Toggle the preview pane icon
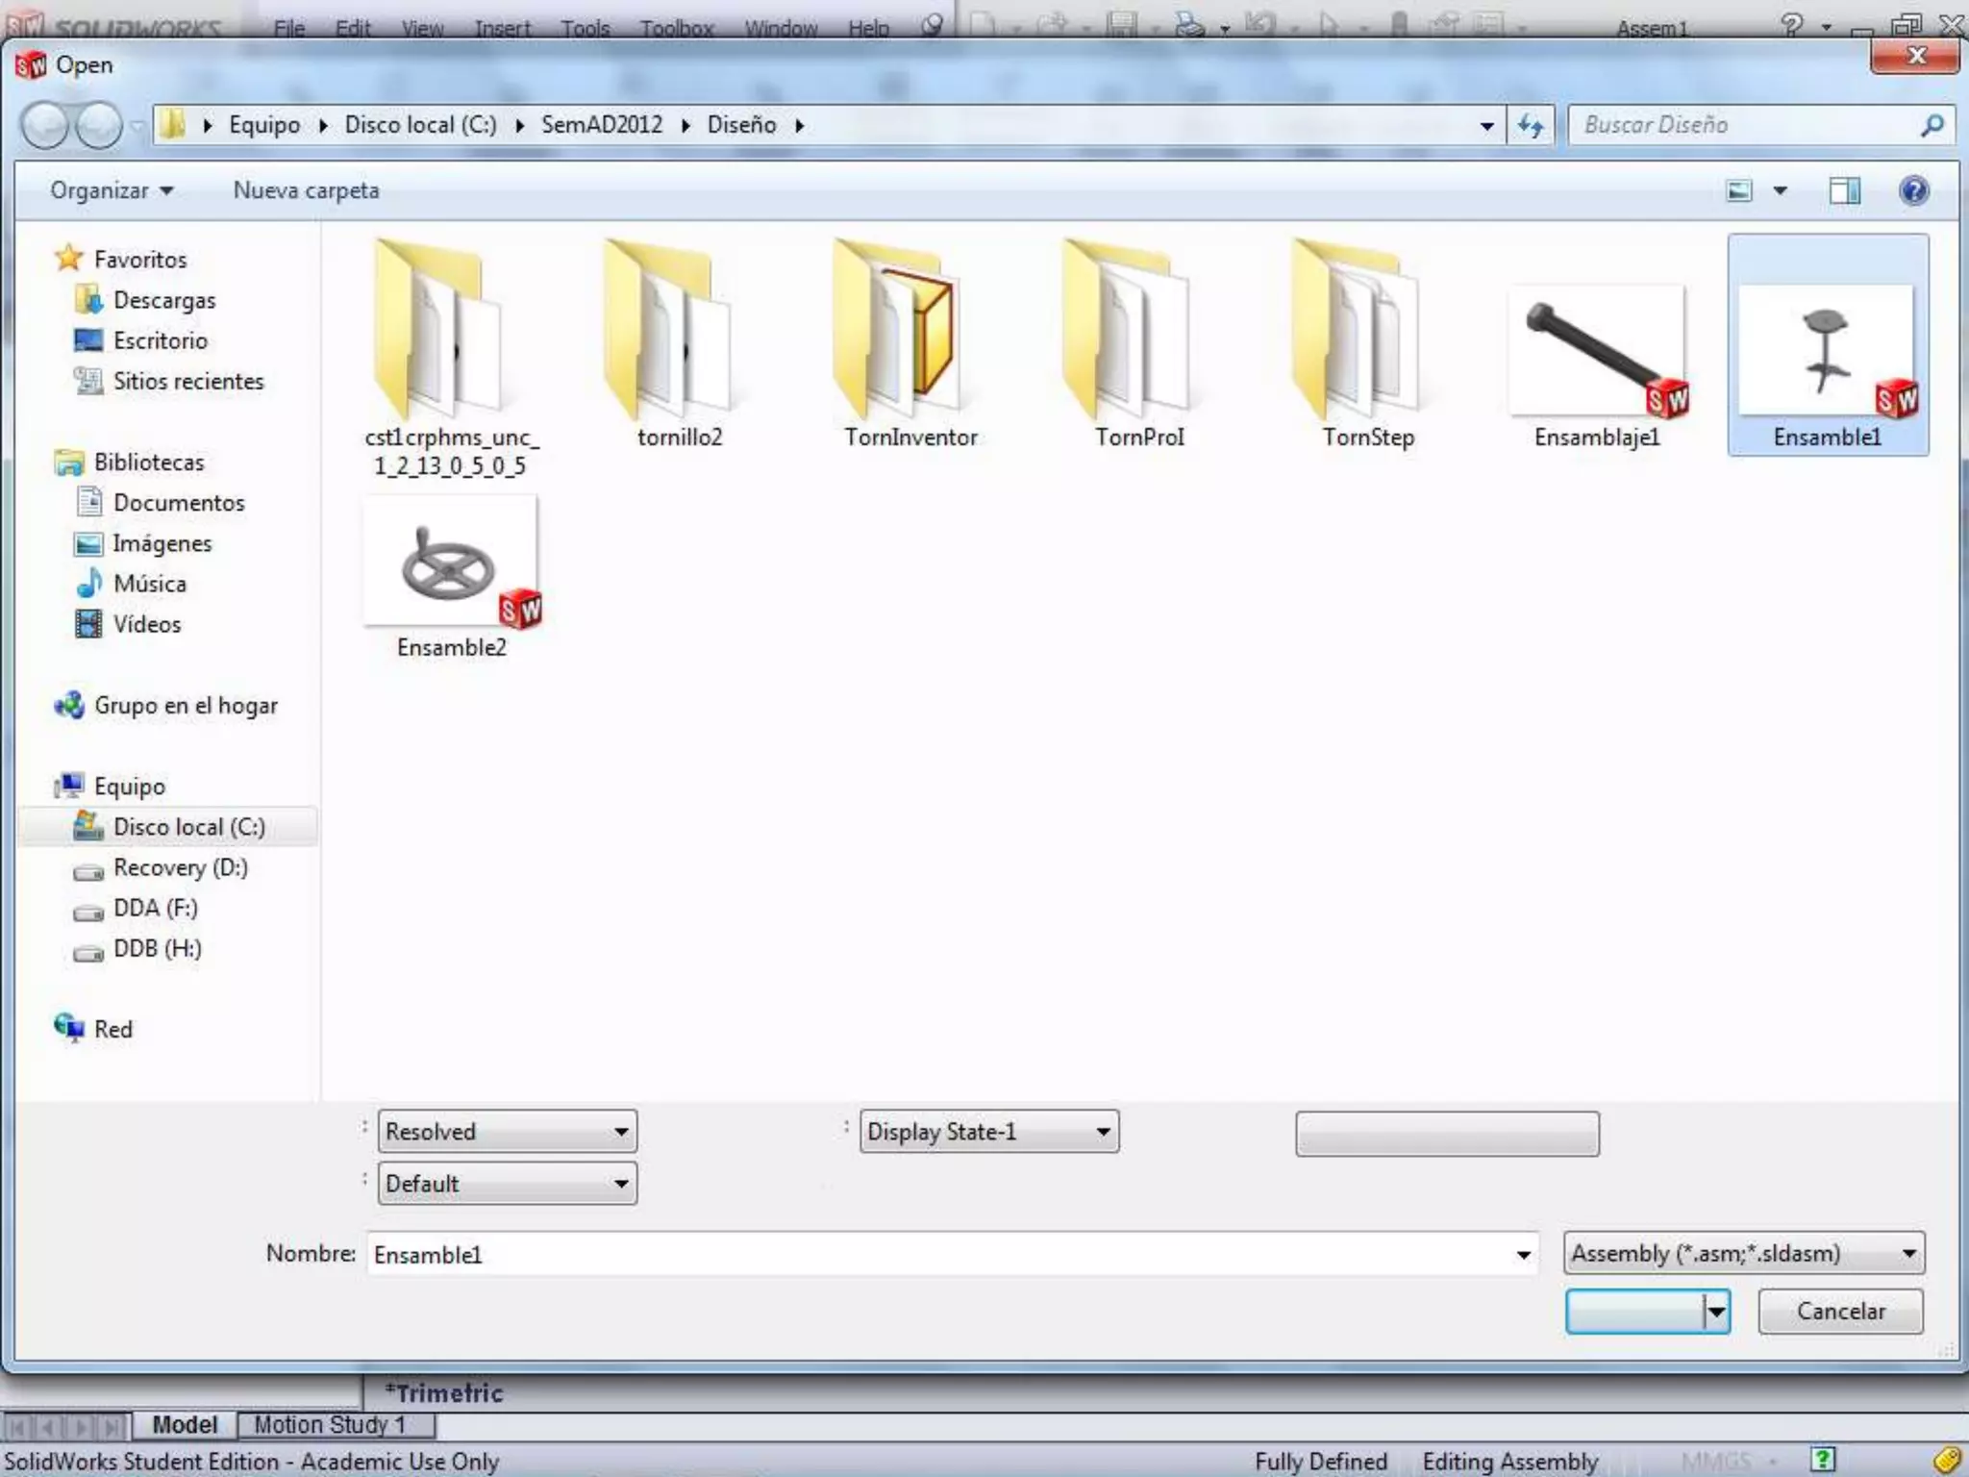The image size is (1969, 1477). click(1844, 190)
